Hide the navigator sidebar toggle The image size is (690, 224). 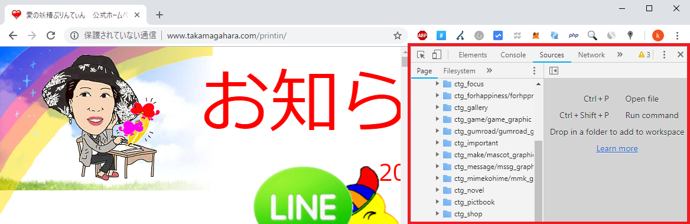click(x=554, y=70)
